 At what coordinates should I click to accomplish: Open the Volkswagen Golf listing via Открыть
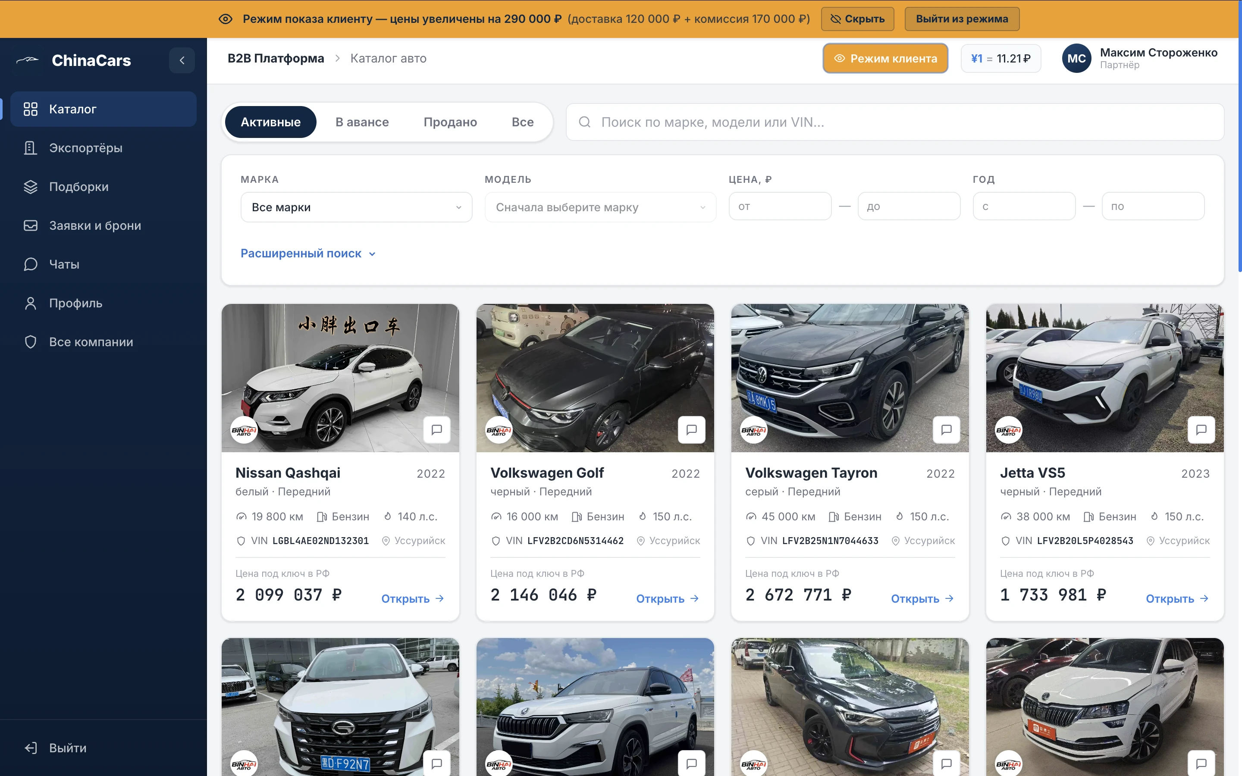667,599
